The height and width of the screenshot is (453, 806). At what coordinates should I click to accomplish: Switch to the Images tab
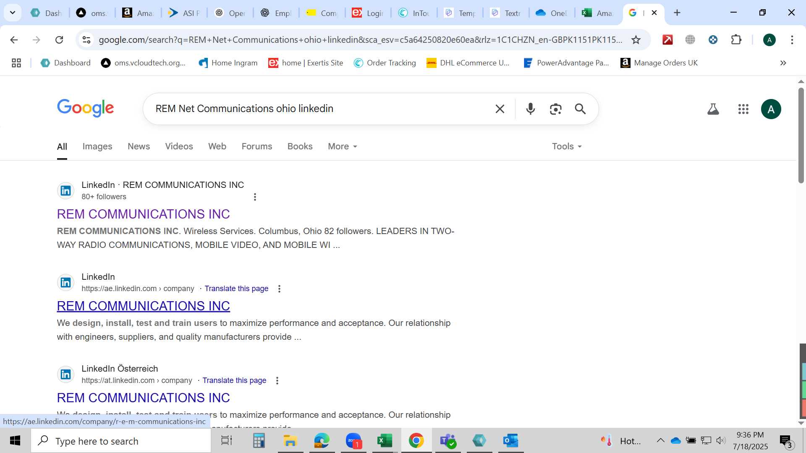pos(97,146)
